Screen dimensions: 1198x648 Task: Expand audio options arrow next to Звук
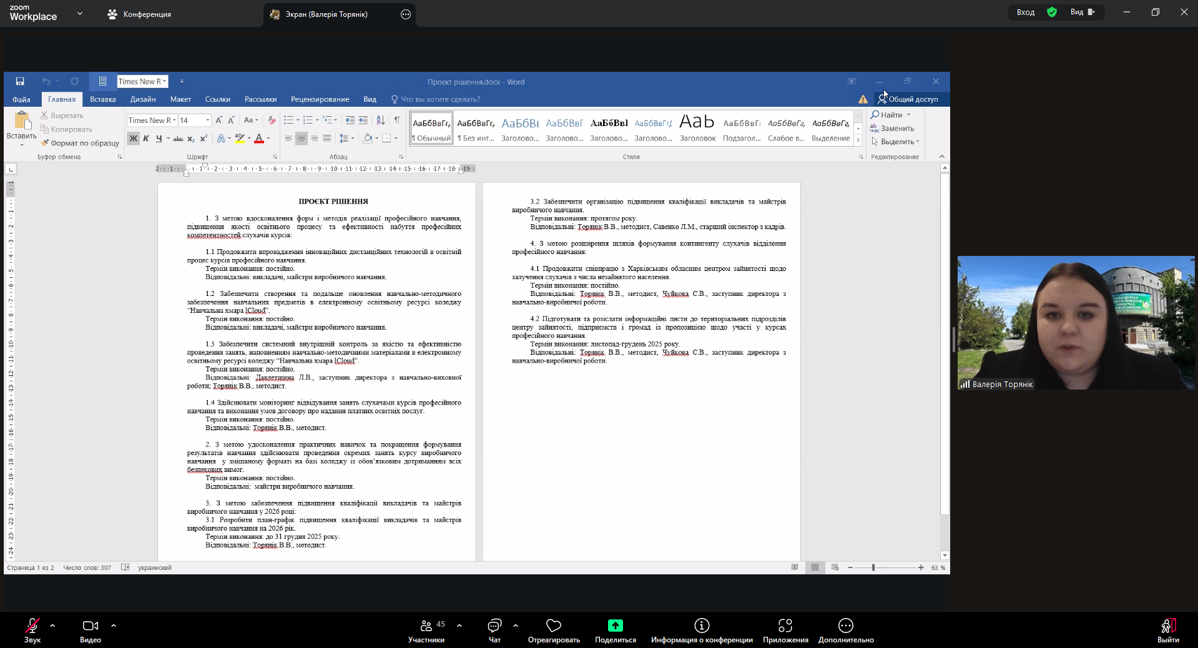click(52, 625)
